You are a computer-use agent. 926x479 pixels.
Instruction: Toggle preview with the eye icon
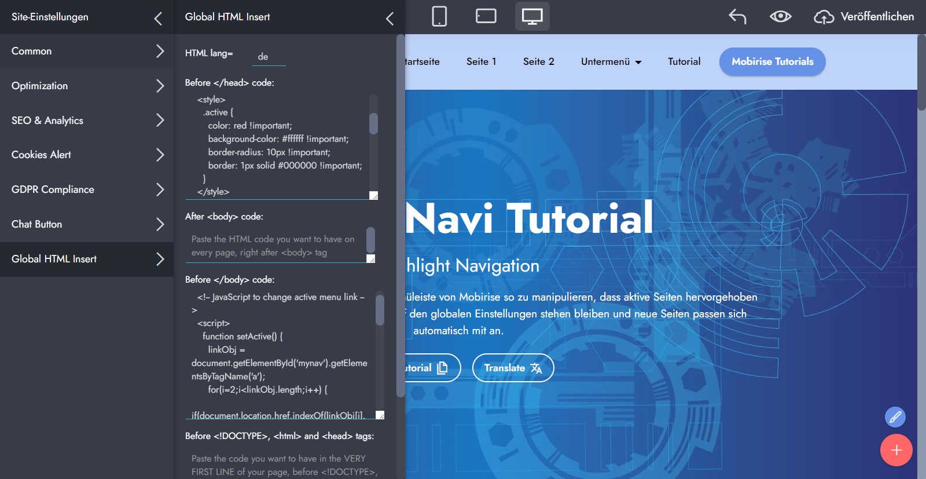click(x=780, y=16)
